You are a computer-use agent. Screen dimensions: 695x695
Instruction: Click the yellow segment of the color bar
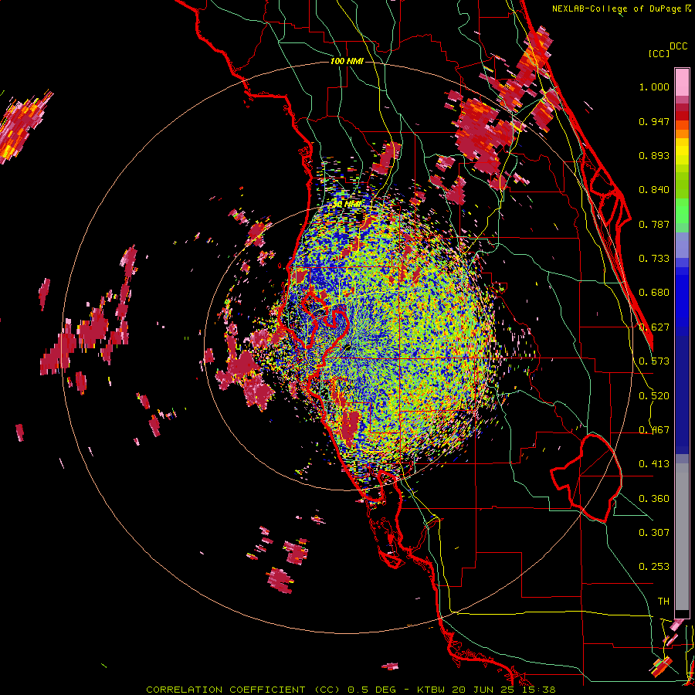[682, 151]
